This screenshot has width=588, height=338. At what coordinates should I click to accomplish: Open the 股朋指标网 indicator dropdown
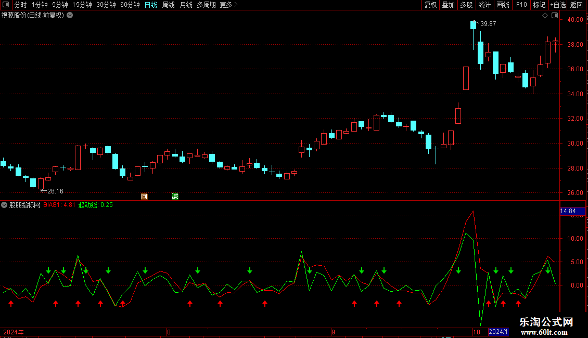4,205
